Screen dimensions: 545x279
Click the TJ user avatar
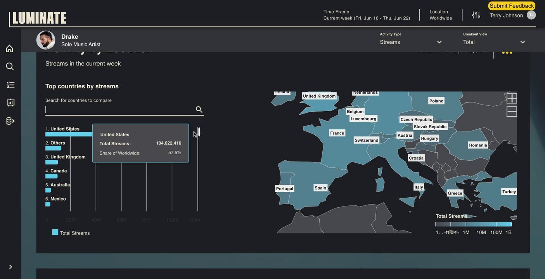pyautogui.click(x=531, y=15)
